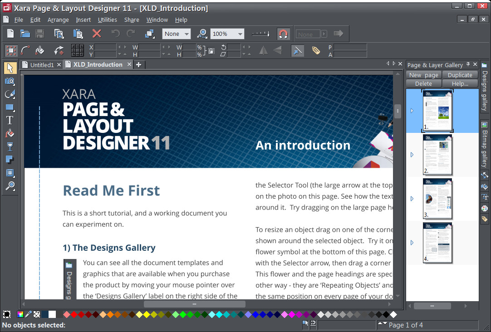
Task: Click the tag names icon in infobar
Action: (x=316, y=50)
